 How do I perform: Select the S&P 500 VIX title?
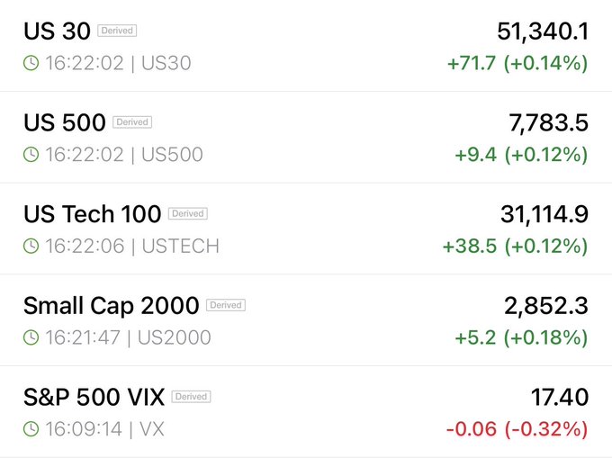point(94,397)
